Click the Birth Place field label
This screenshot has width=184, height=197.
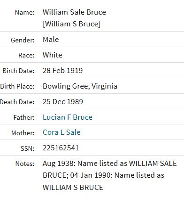[17, 86]
